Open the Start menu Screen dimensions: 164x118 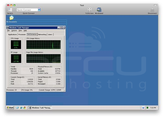point(10,108)
